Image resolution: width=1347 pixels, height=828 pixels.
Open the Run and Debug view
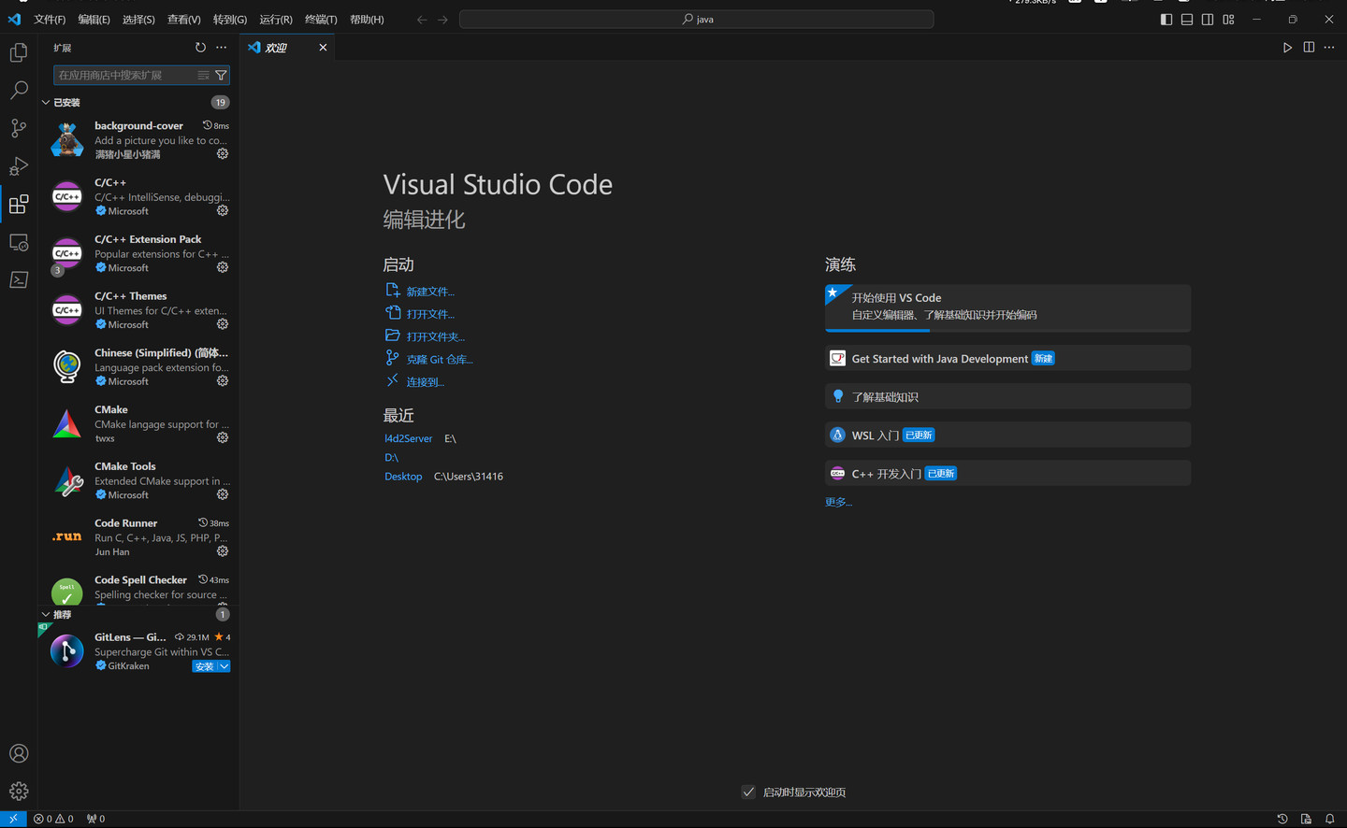(x=19, y=166)
